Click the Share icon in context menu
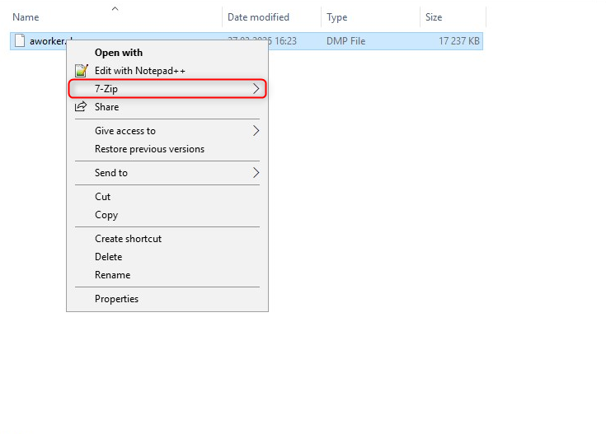 [81, 107]
